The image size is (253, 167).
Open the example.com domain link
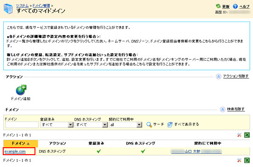[x=15, y=151]
